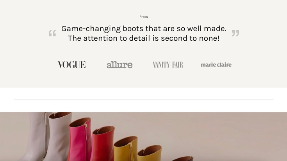Select the shorter yellow boot on right

point(150,154)
